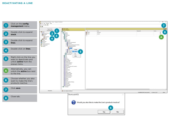Viewport: 169px width, 116px height.
Task: Select the Specials tree icon
Action: tap(42, 46)
